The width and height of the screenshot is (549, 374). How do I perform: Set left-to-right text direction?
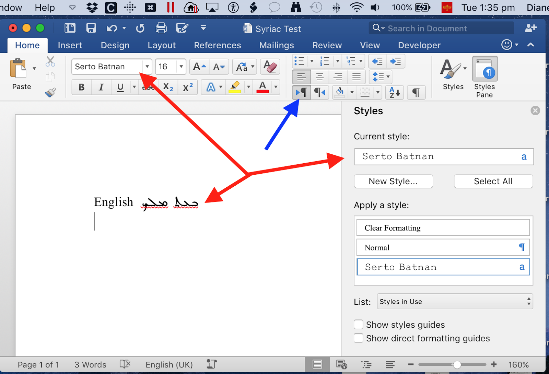coord(301,92)
